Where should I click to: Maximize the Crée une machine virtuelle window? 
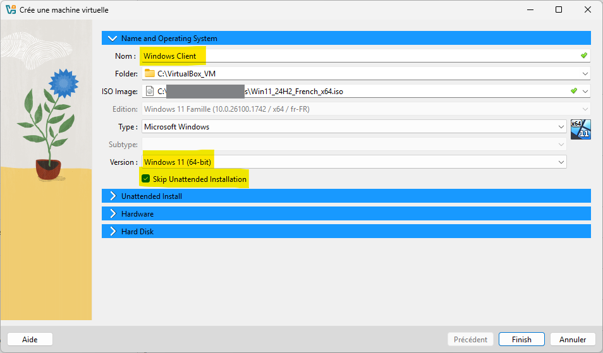(559, 9)
